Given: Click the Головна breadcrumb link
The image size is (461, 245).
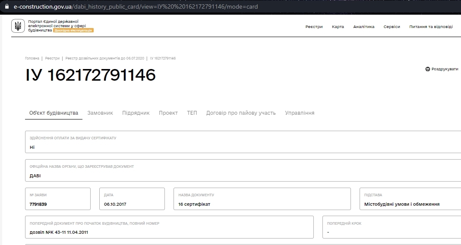Looking at the screenshot, I should pos(32,58).
